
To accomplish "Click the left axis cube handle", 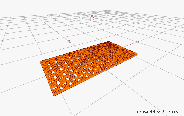I will (69, 41).
